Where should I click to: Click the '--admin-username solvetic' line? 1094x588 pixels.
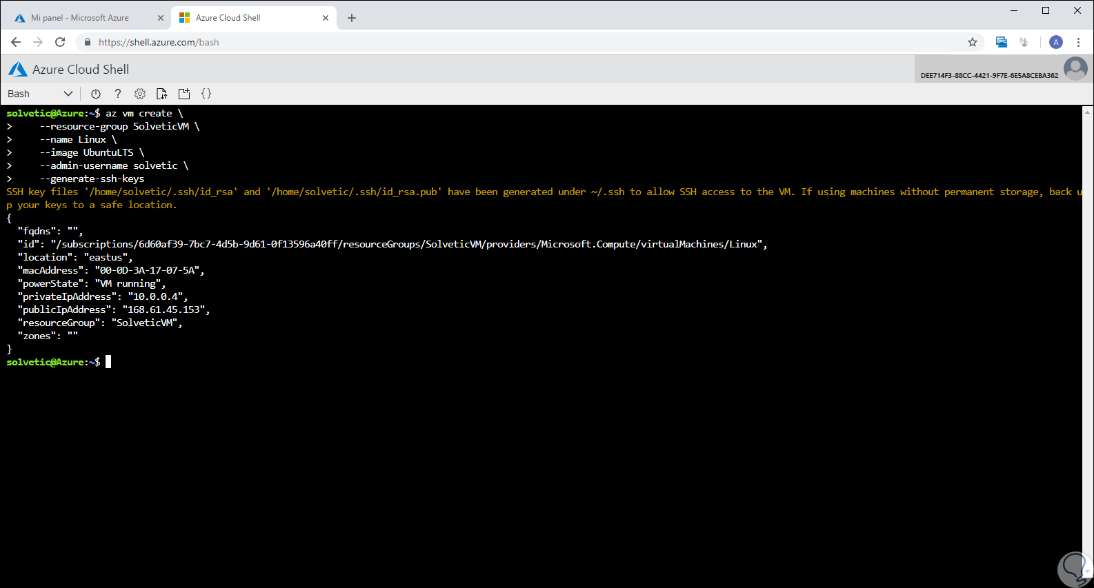[x=115, y=165]
